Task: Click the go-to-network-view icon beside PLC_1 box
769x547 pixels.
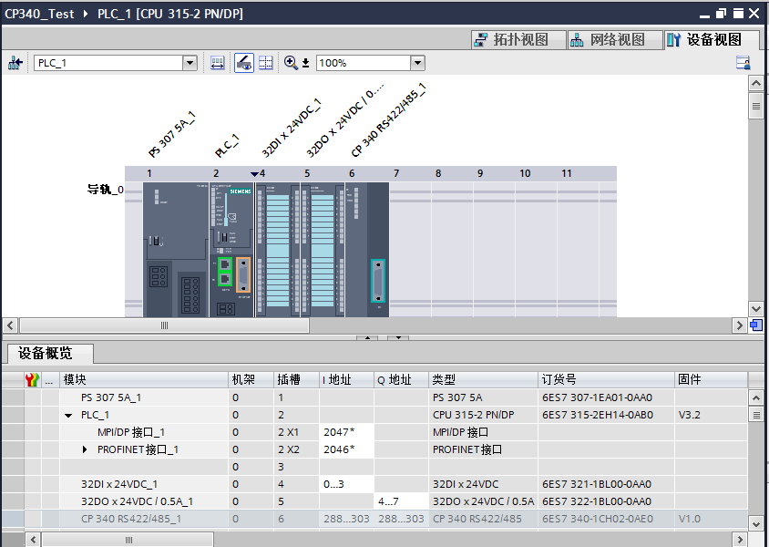Action: point(15,63)
